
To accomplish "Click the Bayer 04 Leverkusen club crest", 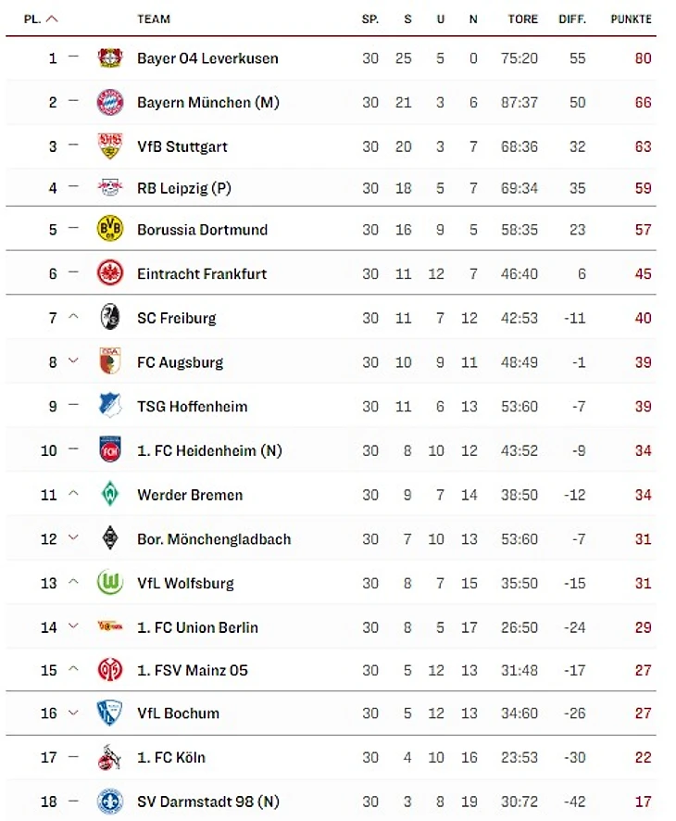I will [x=109, y=58].
